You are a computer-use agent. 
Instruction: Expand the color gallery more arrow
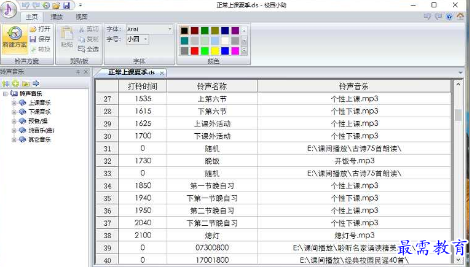[x=244, y=51]
